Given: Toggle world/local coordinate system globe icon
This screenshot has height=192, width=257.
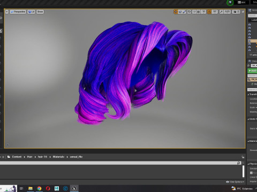Looking at the screenshot, I should (189, 12).
